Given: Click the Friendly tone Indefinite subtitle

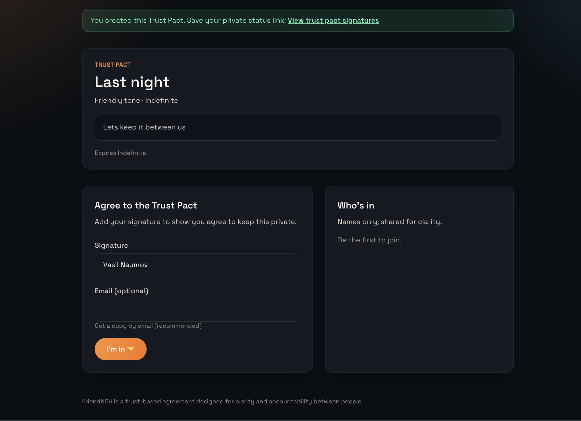Looking at the screenshot, I should pyautogui.click(x=136, y=100).
